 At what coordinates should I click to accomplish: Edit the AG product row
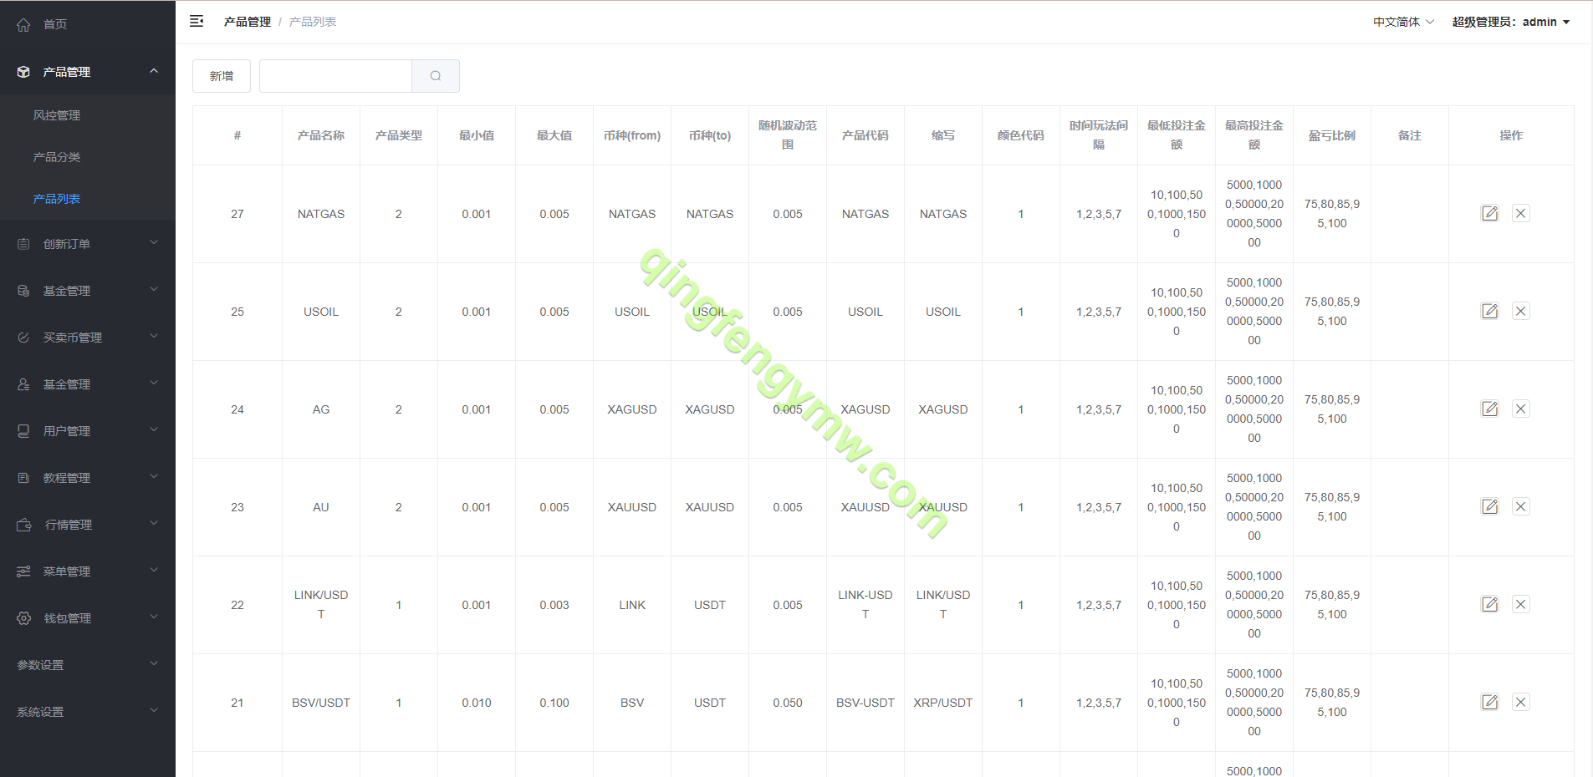pyautogui.click(x=1490, y=409)
